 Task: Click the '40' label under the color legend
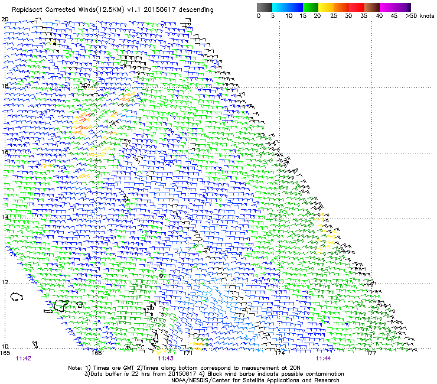click(379, 16)
